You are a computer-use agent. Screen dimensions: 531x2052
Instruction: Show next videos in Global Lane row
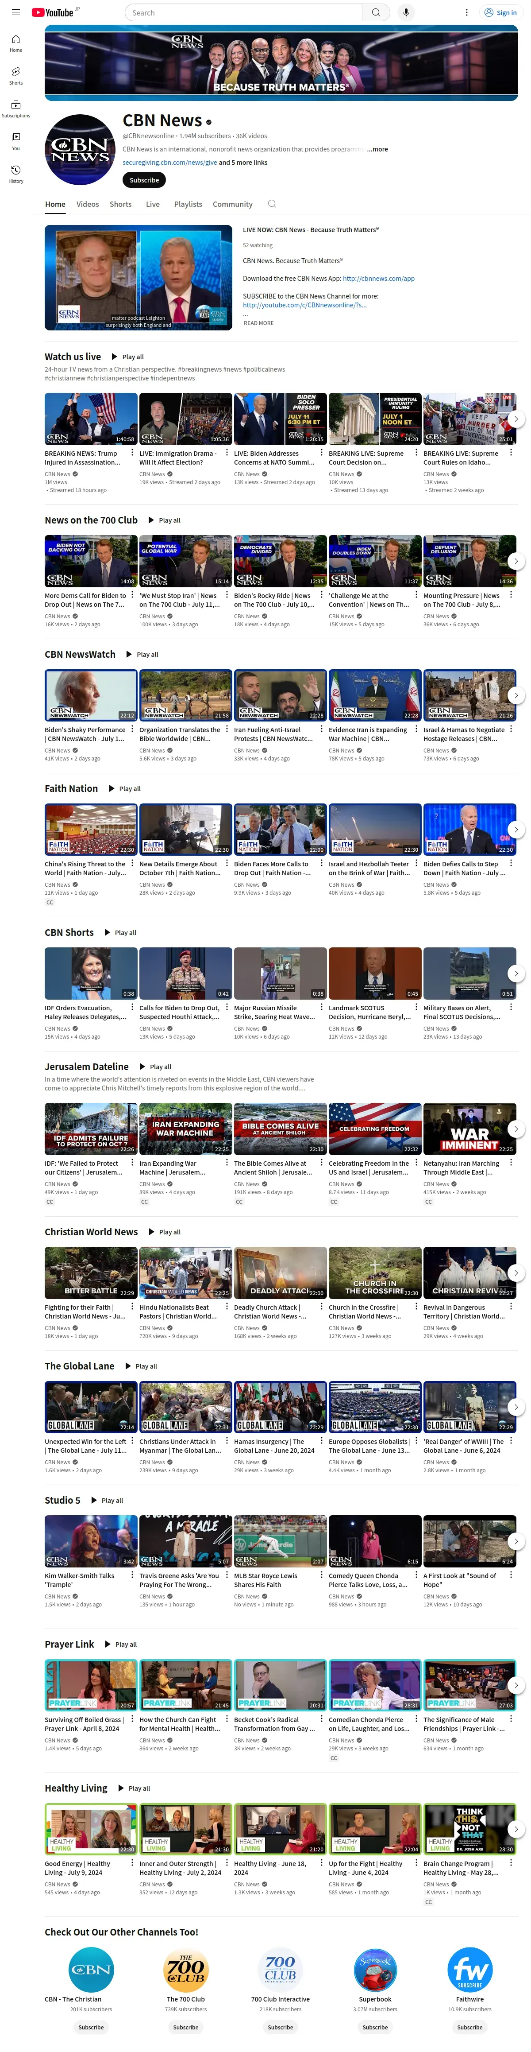tap(516, 1407)
